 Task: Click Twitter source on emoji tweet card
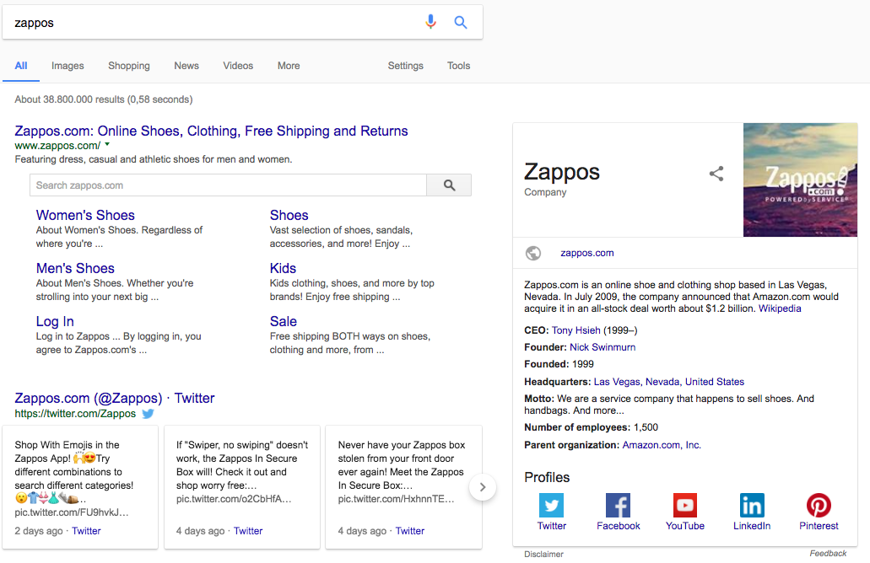coord(87,530)
